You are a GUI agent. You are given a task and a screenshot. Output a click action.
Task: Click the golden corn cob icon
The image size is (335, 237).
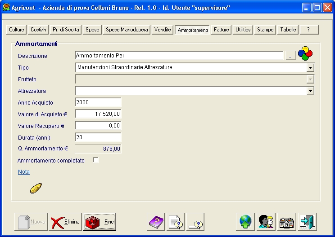pos(36,188)
